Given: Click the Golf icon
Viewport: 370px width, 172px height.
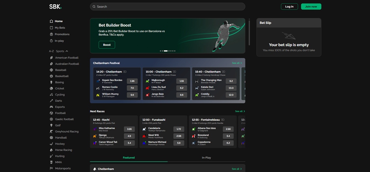Looking at the screenshot, I should (51, 125).
